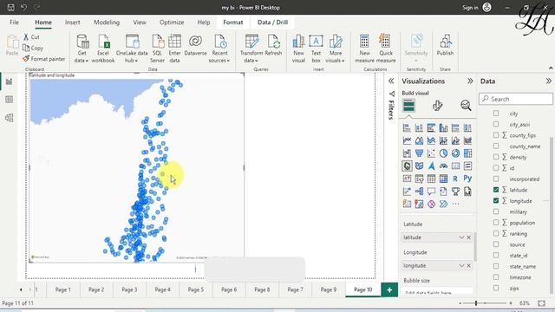Check the state_name field
555x312 pixels.
(x=496, y=266)
